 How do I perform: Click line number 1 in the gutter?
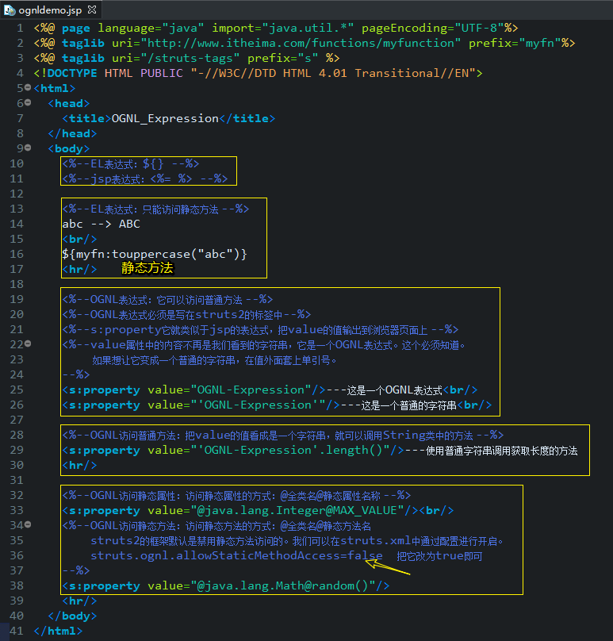(20, 29)
